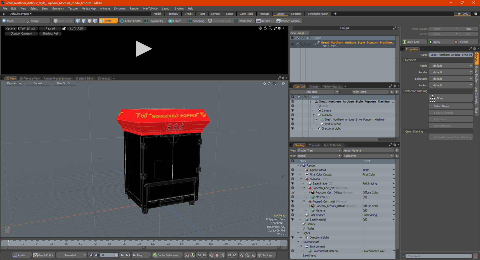Image resolution: width=480 pixels, height=260 pixels.
Task: Step forward one frame
Action: click(x=122, y=255)
